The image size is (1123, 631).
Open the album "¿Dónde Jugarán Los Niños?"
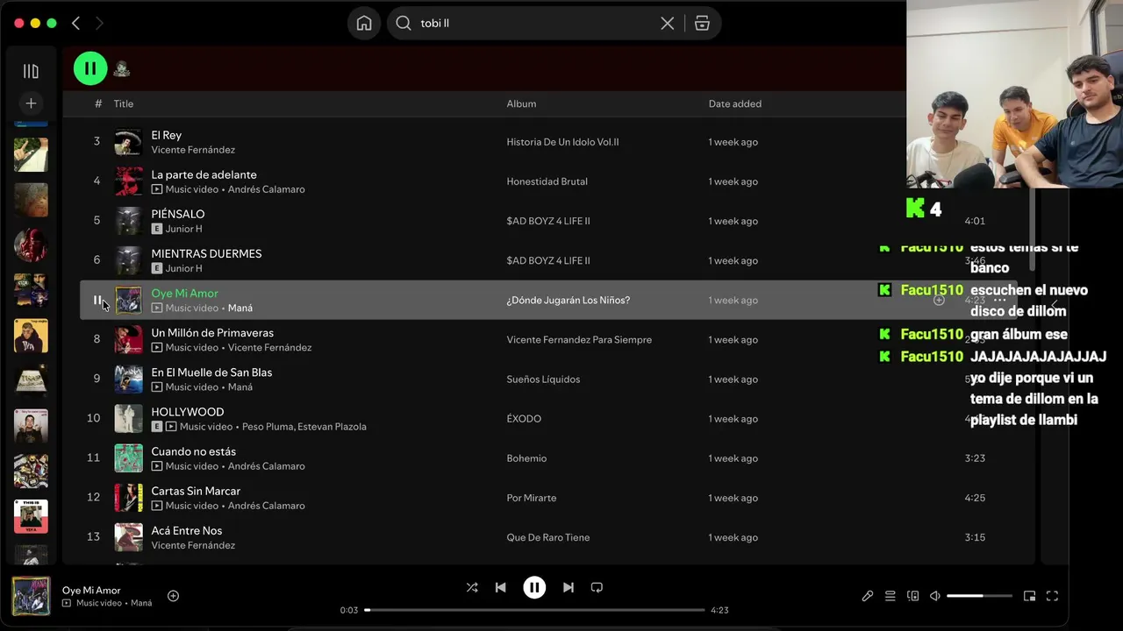tap(569, 300)
